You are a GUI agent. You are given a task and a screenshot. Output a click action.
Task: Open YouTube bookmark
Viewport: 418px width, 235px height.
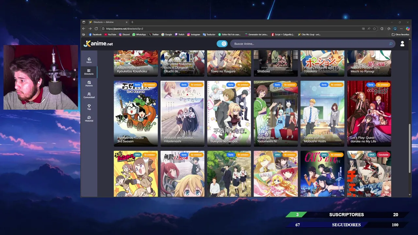(x=110, y=35)
